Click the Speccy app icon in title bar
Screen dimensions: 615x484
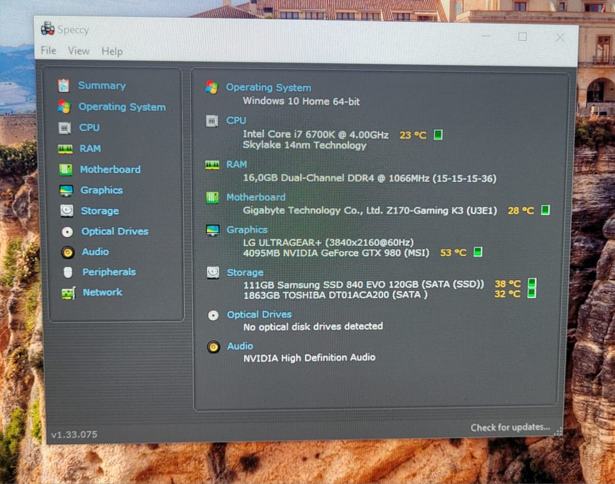coord(47,29)
